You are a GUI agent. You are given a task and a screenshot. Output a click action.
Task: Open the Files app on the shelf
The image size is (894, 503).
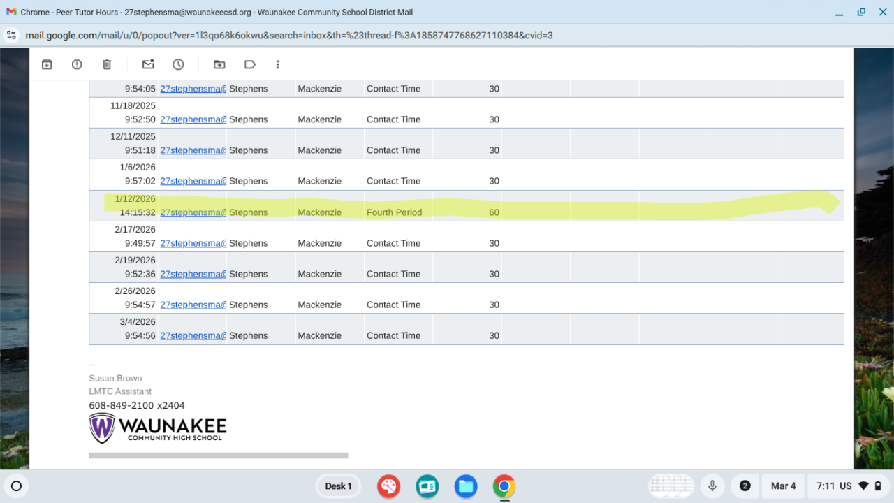tap(465, 486)
